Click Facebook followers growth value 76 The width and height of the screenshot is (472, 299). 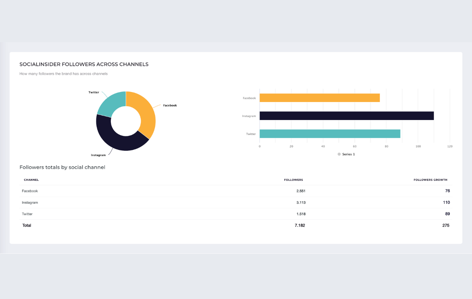[x=447, y=191]
